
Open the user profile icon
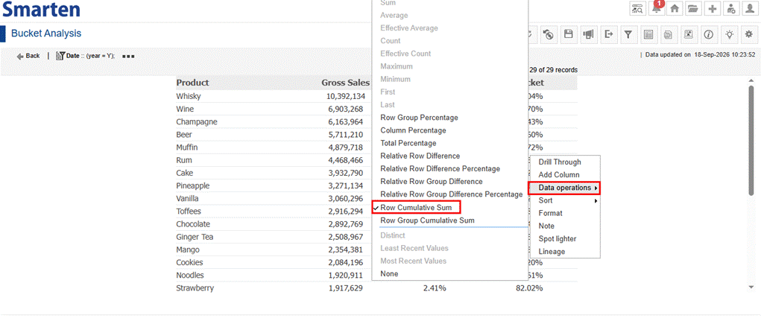coord(750,9)
